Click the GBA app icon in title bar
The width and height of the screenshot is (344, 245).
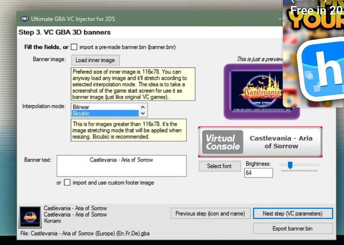pos(25,19)
